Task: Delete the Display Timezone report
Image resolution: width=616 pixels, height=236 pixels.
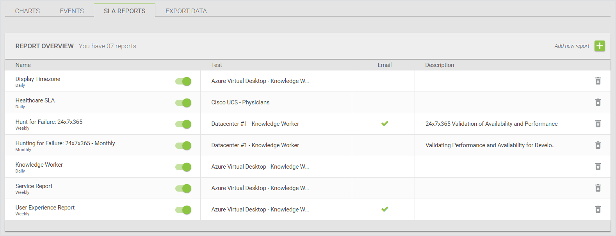Action: (x=598, y=81)
